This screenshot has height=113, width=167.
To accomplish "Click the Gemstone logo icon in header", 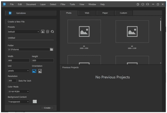I will coord(10,13).
